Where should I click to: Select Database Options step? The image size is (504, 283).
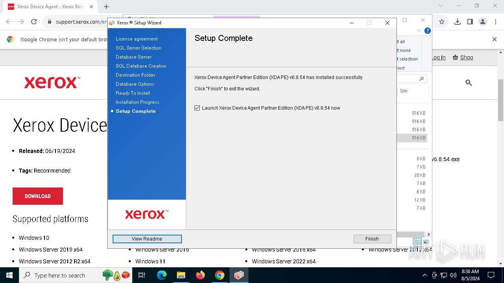[x=135, y=84]
